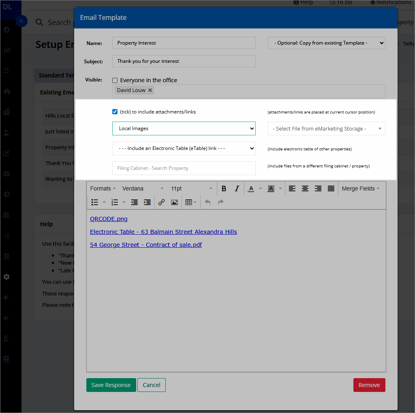Center align the editor text
The width and height of the screenshot is (415, 413).
point(305,188)
